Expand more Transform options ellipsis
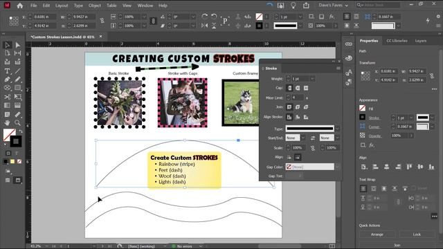This screenshot has width=443, height=249. coord(434,89)
